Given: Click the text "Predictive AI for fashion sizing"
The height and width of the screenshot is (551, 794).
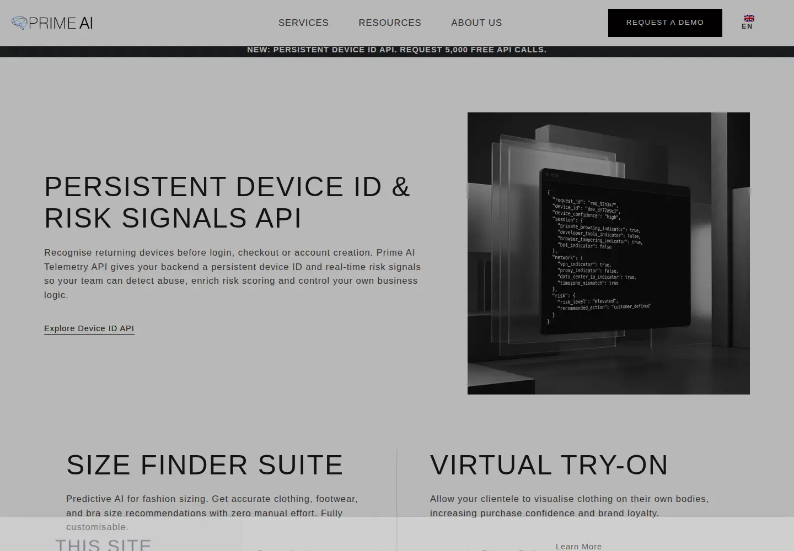Looking at the screenshot, I should [x=137, y=499].
